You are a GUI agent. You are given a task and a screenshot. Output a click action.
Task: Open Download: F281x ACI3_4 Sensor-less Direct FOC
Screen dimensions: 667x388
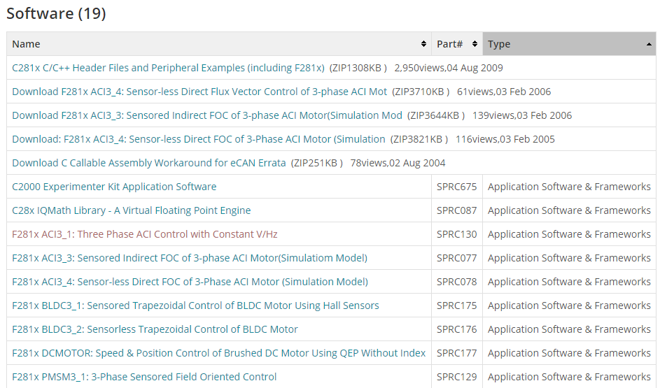click(199, 139)
